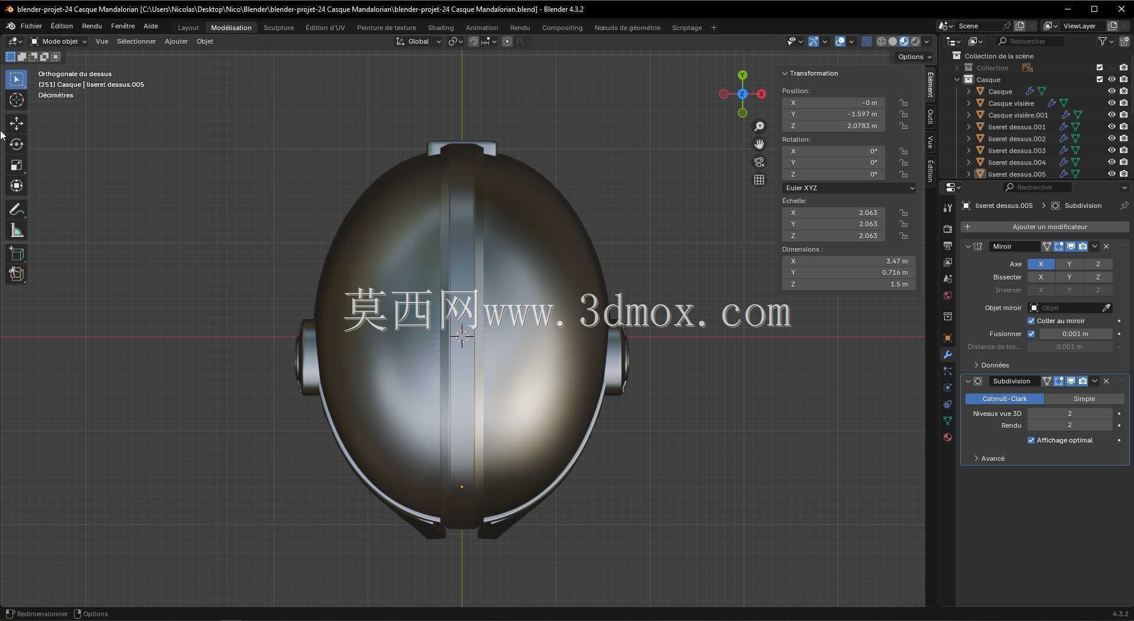Switch to the Shading workspace tab
The width and height of the screenshot is (1134, 621).
point(440,28)
